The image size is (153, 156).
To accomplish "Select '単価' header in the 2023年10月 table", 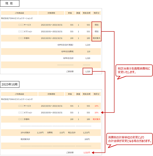I will click(70, 94).
